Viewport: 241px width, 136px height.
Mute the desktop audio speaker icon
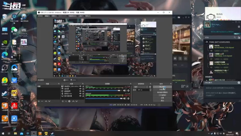click(x=125, y=99)
